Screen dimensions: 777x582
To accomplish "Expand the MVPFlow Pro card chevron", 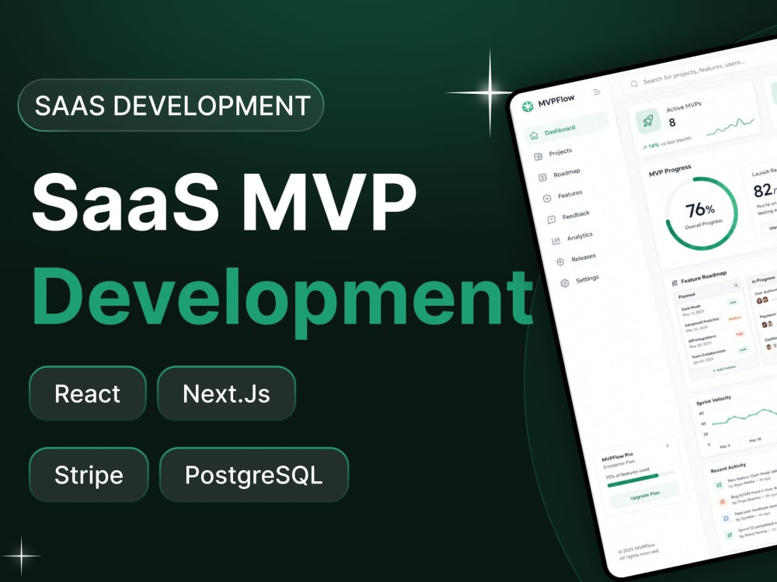I will [x=667, y=445].
